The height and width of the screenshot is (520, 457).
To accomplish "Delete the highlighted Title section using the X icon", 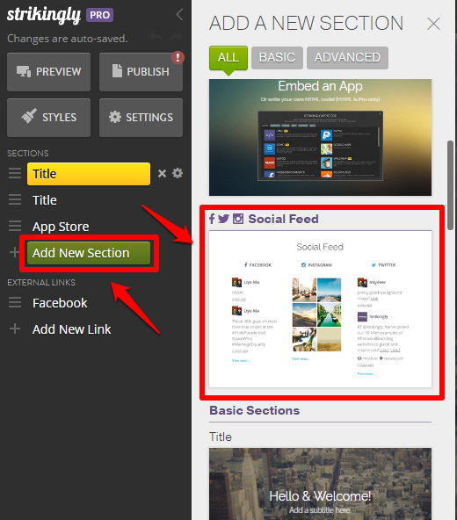I will pos(162,173).
